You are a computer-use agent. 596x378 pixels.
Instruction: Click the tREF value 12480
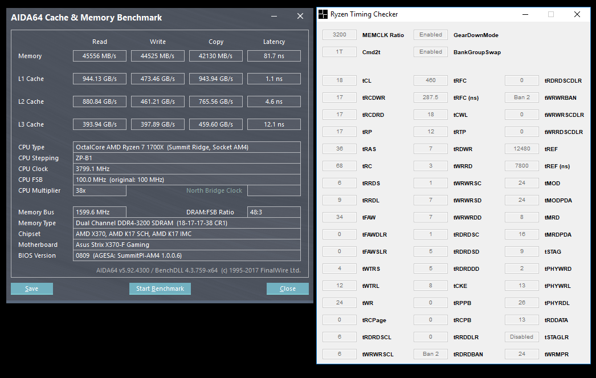[522, 149]
